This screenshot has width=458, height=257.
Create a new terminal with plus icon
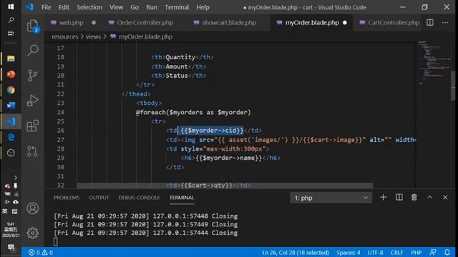coord(384,197)
